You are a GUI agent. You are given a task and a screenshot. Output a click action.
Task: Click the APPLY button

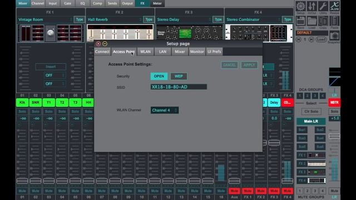click(249, 65)
